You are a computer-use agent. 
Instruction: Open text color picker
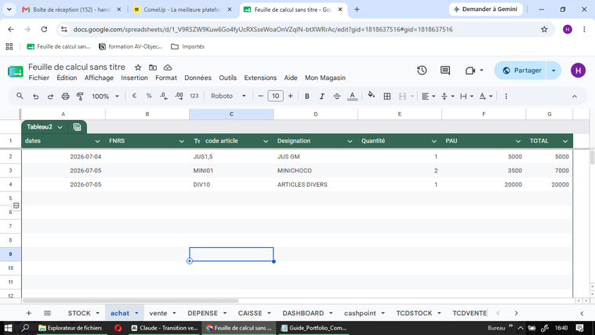[x=352, y=96]
